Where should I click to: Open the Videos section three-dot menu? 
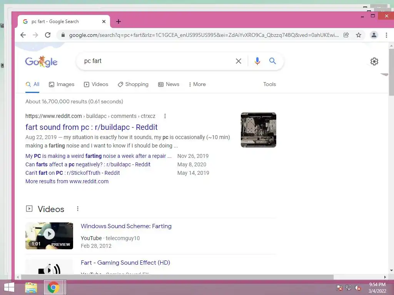click(78, 209)
